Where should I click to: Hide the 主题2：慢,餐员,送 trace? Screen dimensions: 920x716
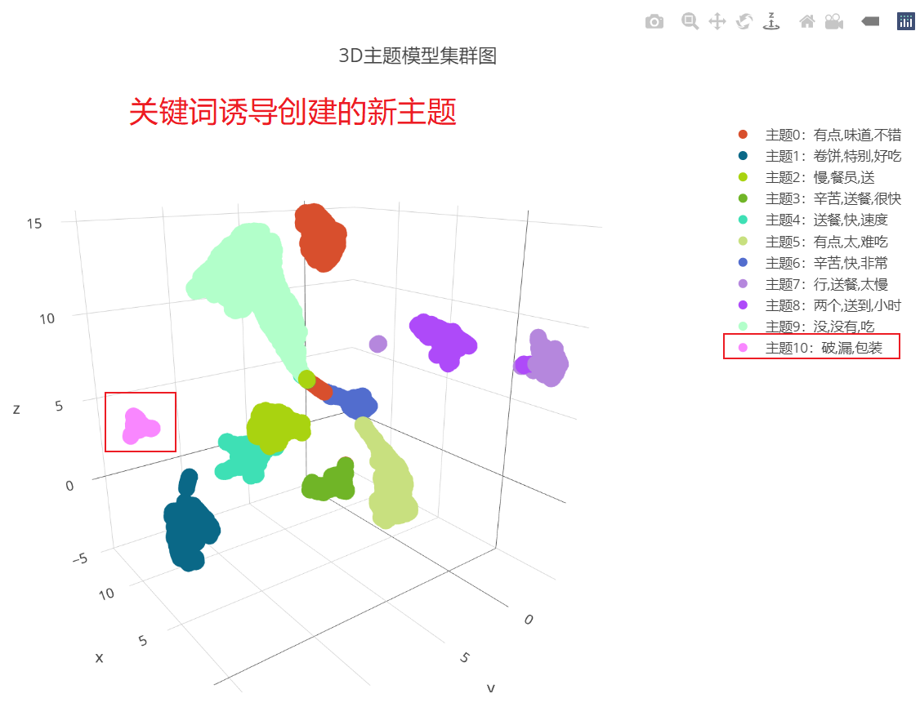(806, 177)
